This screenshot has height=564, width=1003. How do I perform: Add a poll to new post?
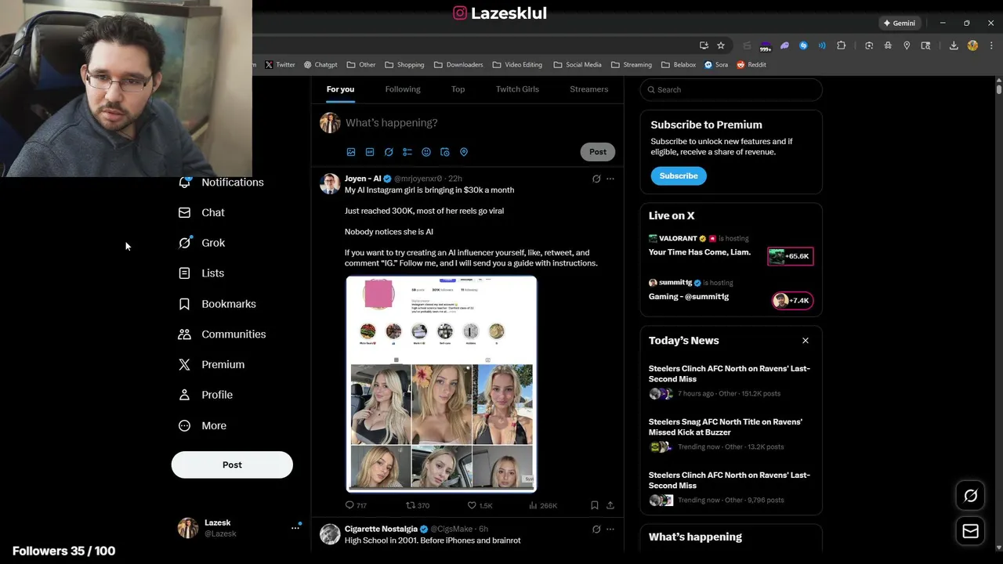407,152
